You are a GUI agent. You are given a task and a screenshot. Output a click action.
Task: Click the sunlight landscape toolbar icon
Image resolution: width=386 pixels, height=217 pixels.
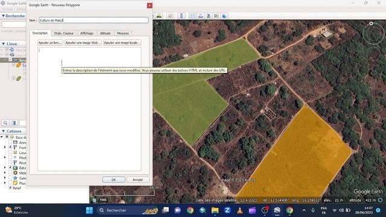[x=159, y=16]
